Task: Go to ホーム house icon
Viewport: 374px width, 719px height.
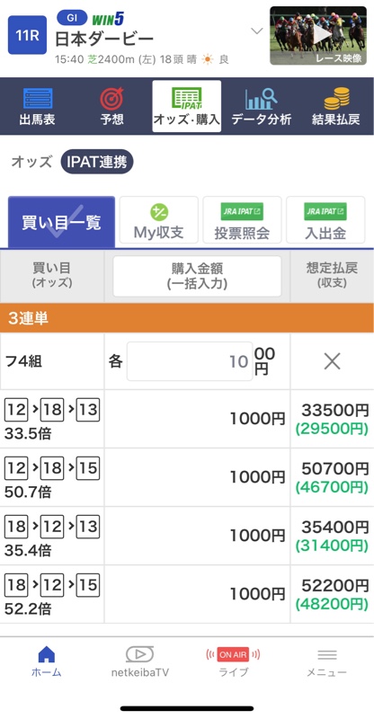Action: click(47, 654)
